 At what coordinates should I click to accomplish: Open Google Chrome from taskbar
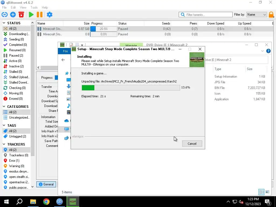(x=46, y=202)
